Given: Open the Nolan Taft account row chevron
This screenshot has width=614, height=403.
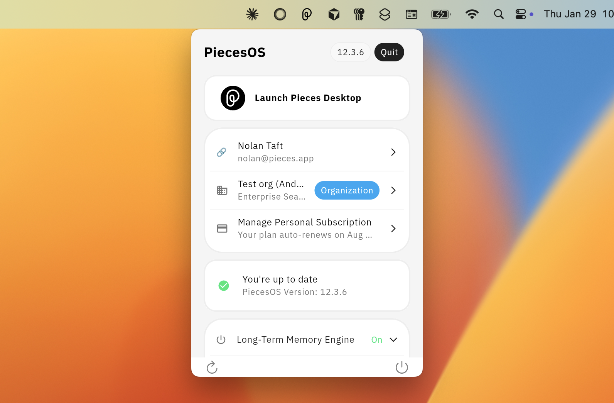Looking at the screenshot, I should (x=393, y=152).
